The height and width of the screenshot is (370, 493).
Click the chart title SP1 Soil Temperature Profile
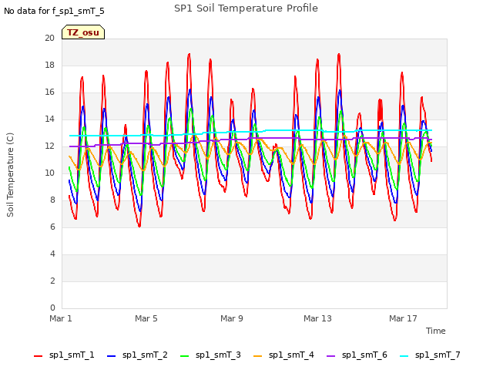[x=246, y=8]
